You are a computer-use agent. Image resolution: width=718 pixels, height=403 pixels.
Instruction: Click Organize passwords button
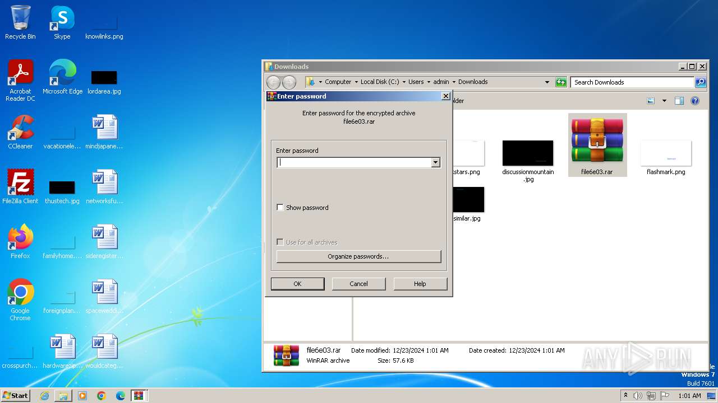point(359,256)
